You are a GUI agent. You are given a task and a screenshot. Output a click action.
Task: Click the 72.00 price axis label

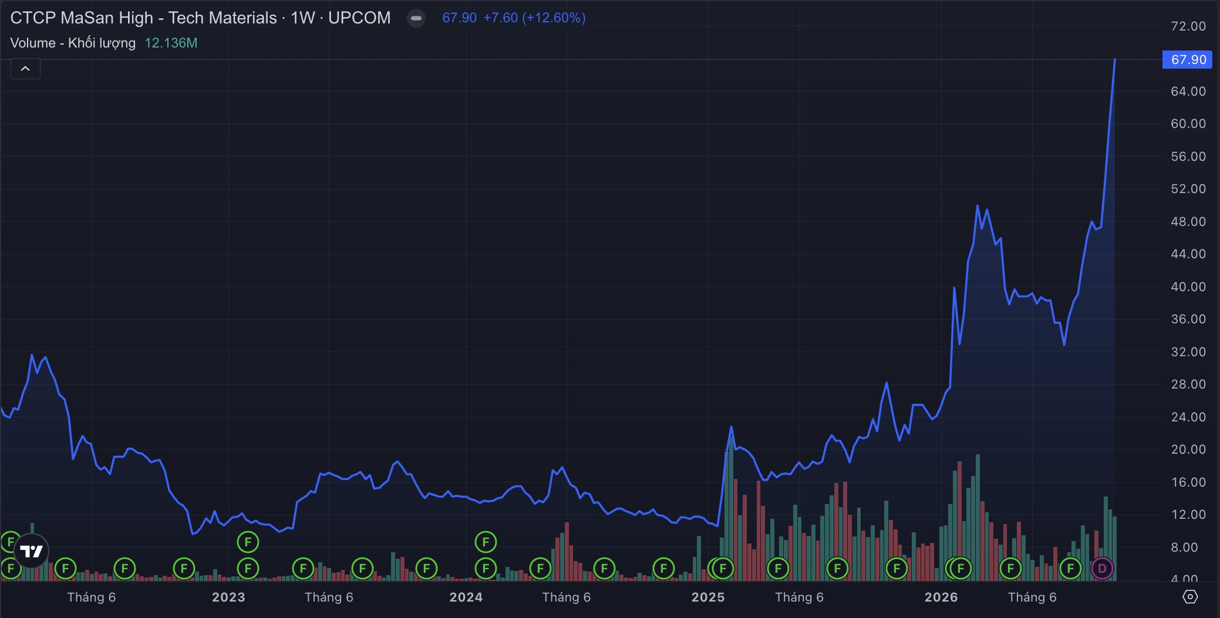point(1188,26)
